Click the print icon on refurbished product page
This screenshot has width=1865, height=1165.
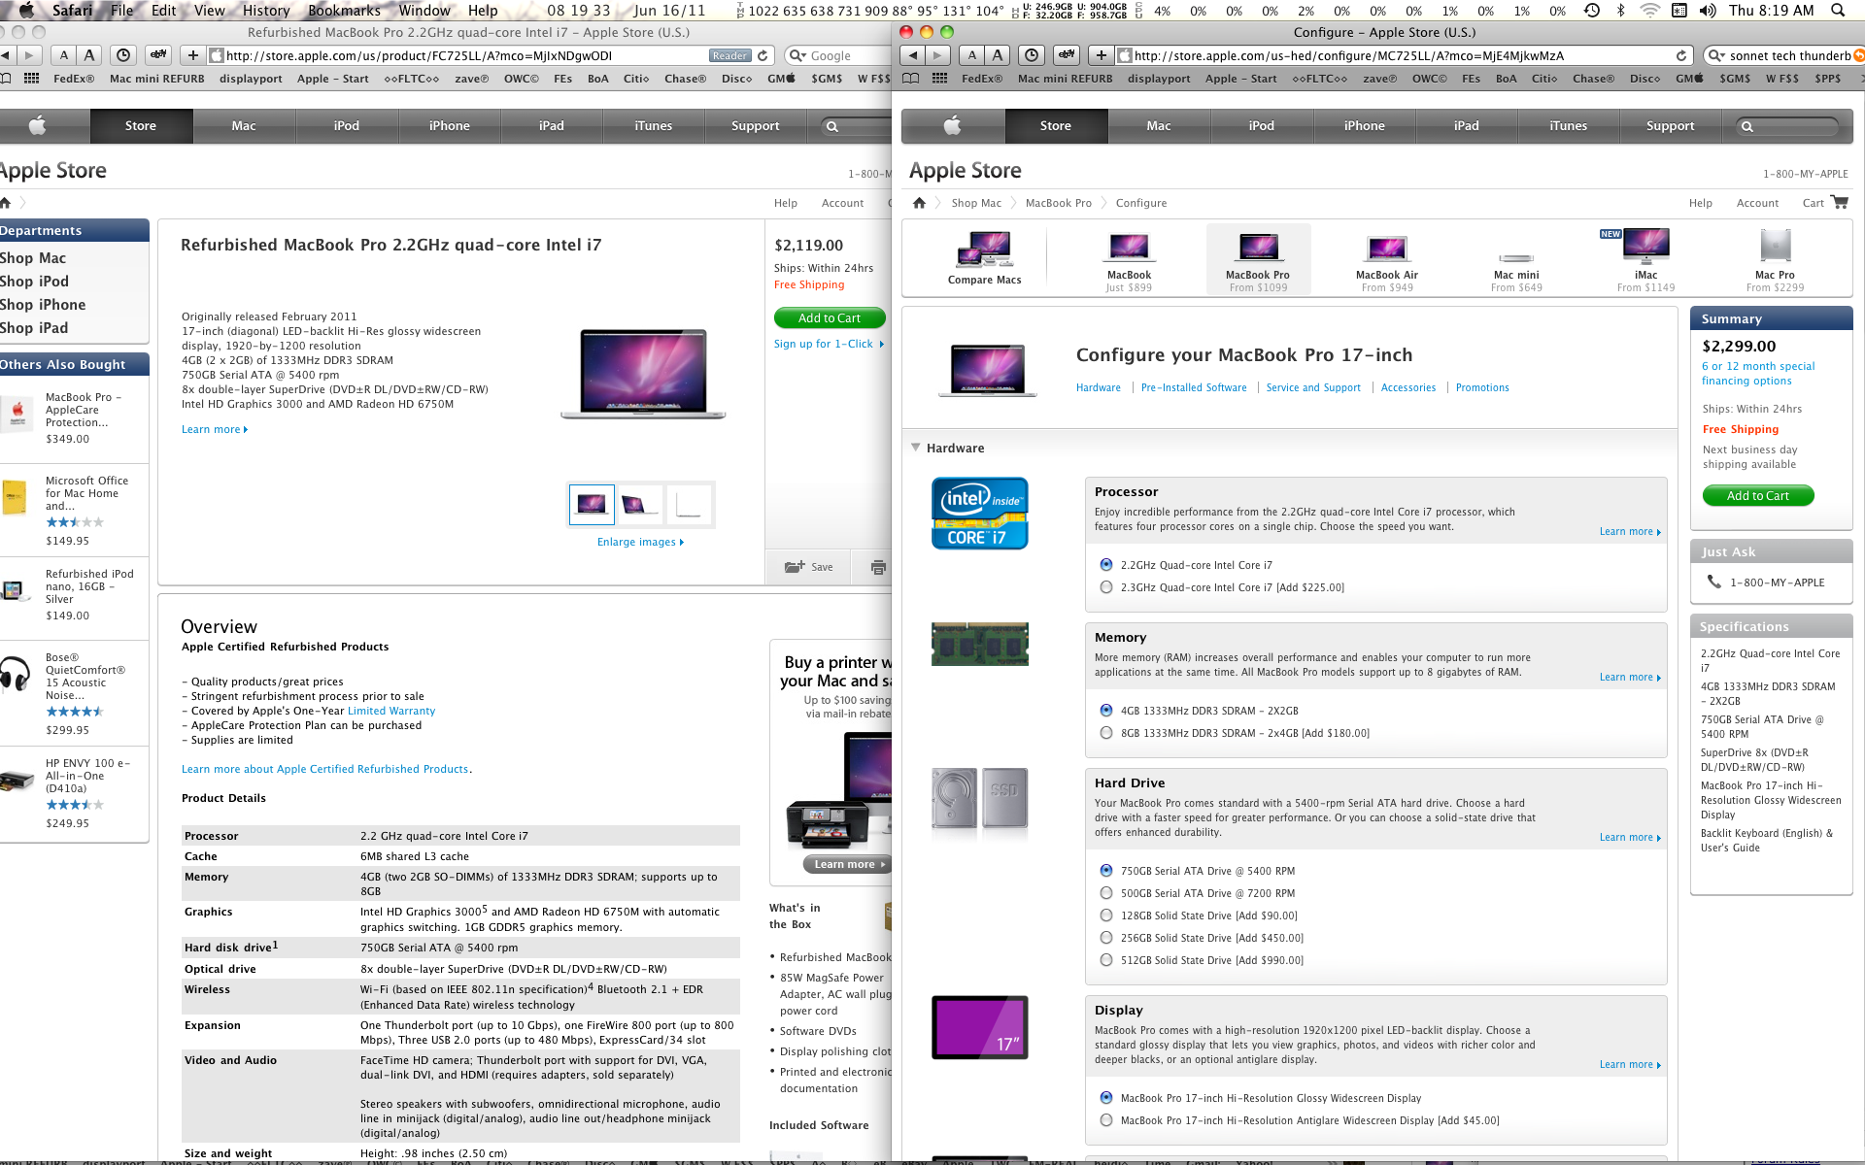click(x=878, y=567)
